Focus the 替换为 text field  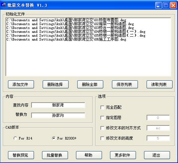pos(58,115)
